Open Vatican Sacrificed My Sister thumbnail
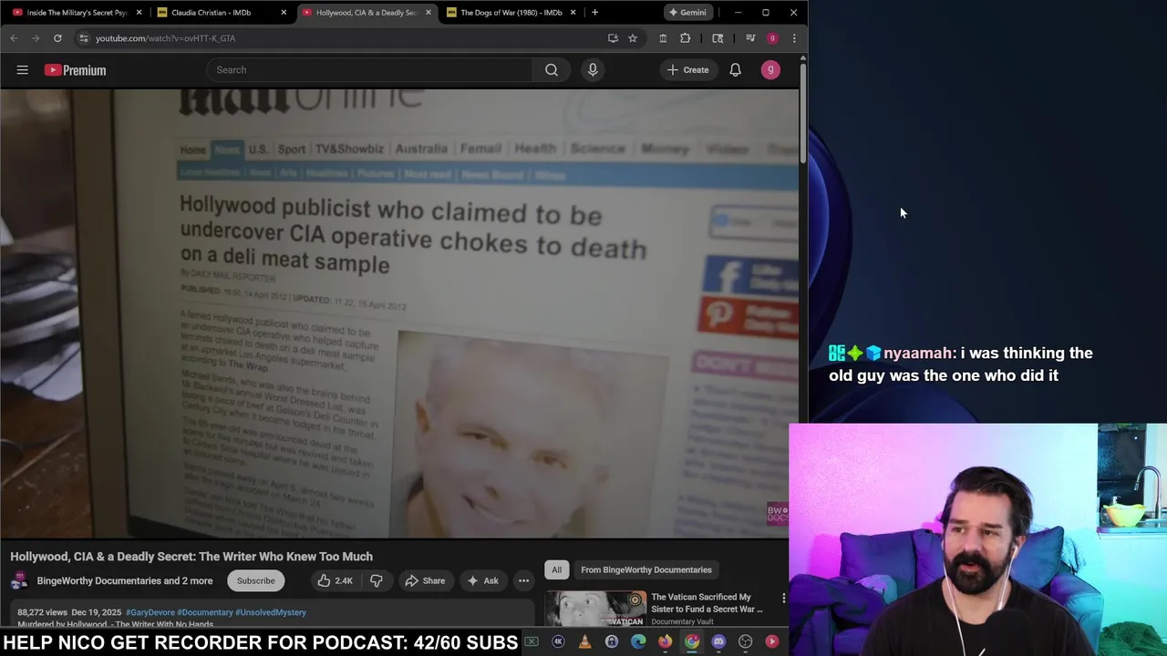Viewport: 1167px width, 656px height. tap(596, 609)
